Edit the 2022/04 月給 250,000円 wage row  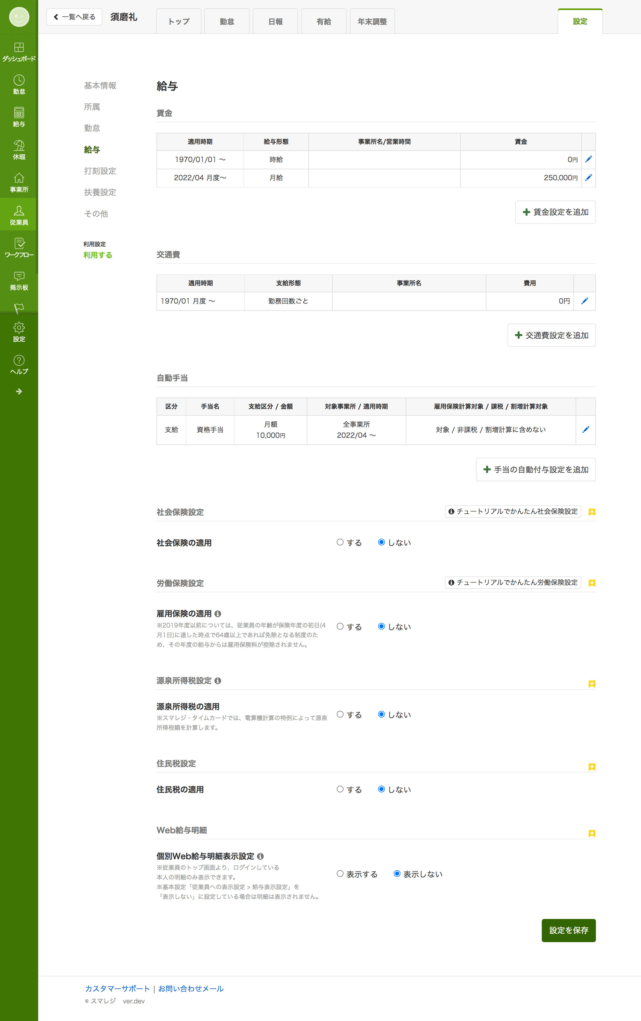pyautogui.click(x=588, y=177)
